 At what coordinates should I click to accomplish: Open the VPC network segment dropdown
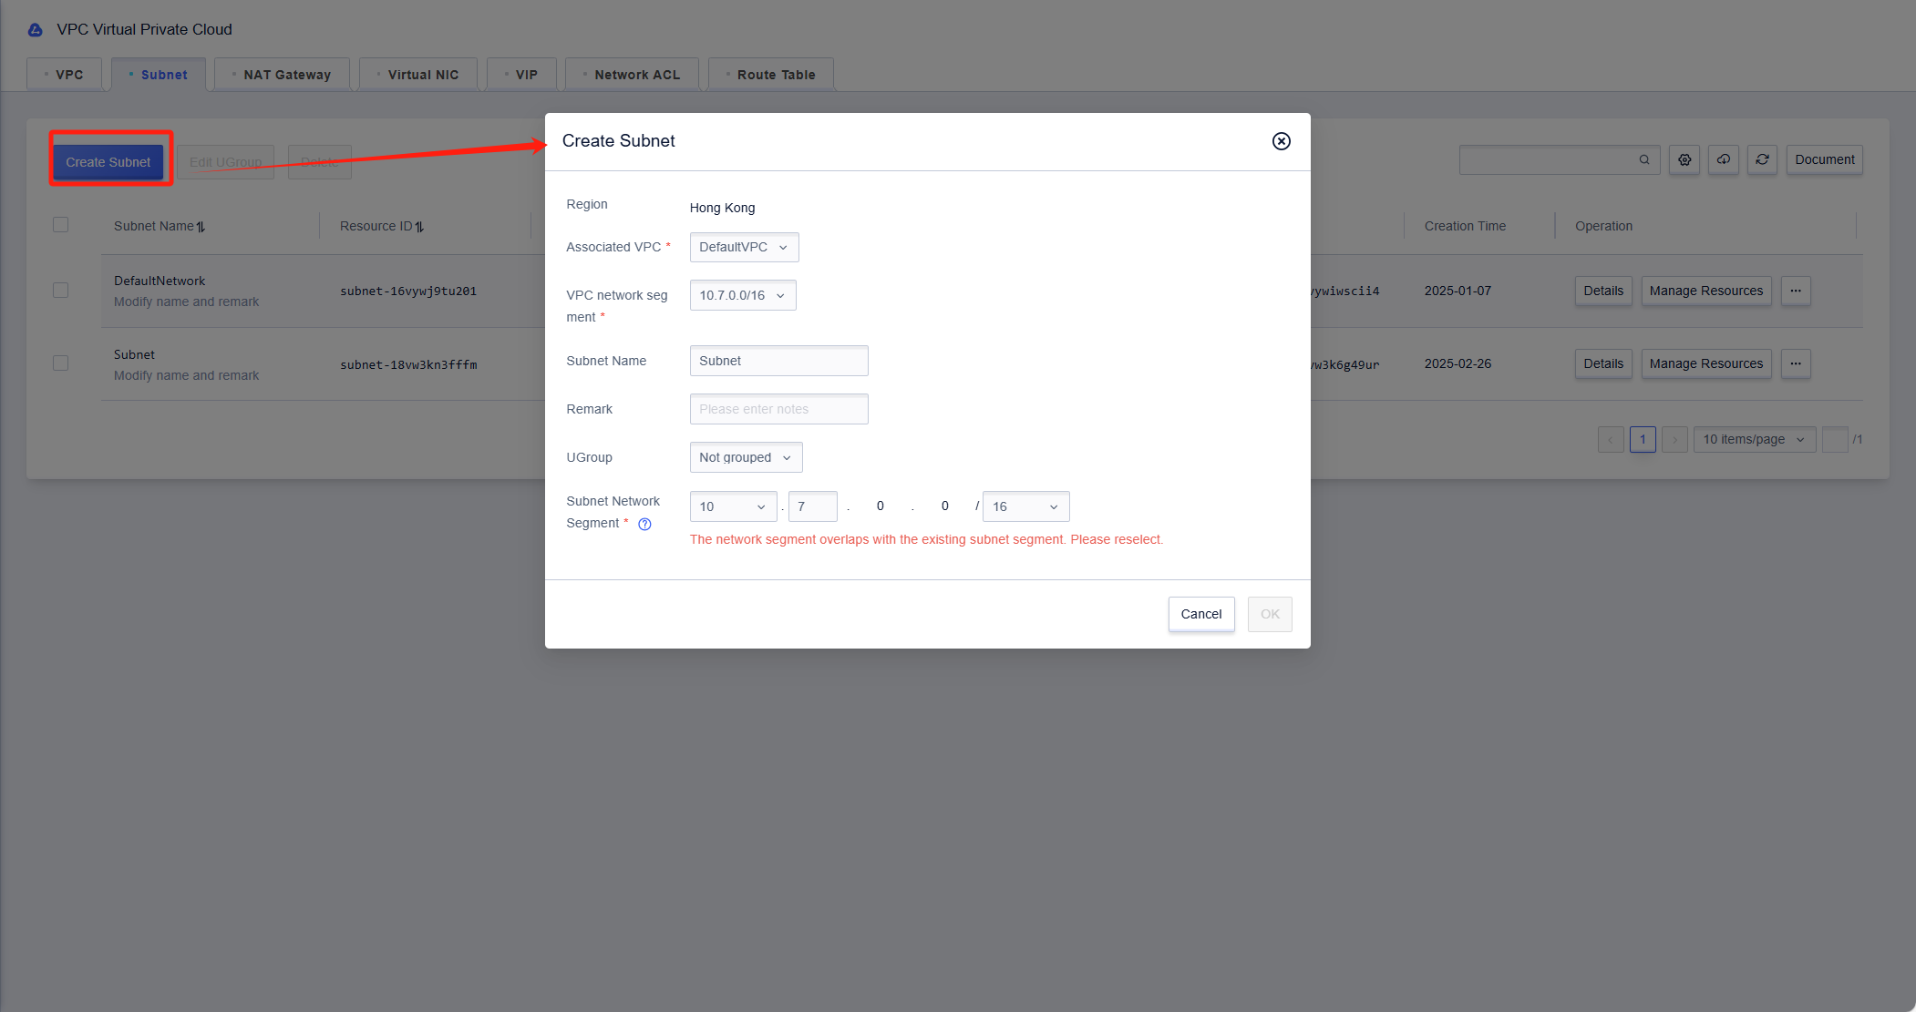pos(743,296)
